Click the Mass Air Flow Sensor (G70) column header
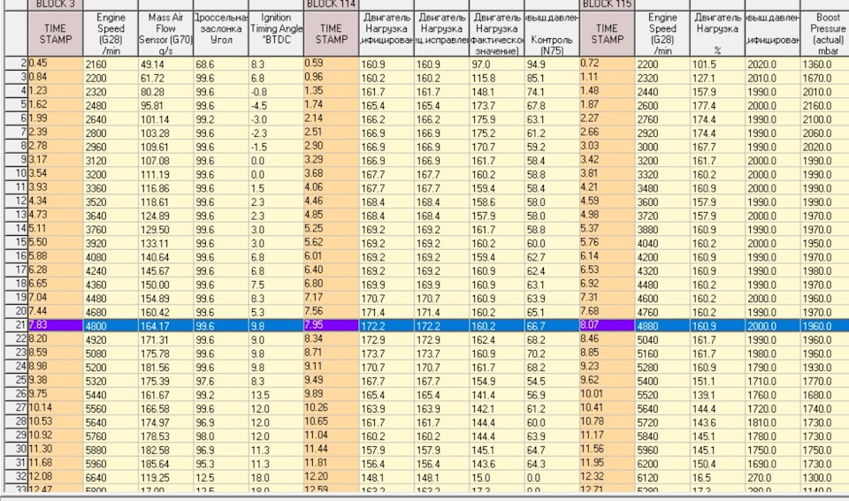This screenshot has height=501, width=849. pyautogui.click(x=165, y=34)
